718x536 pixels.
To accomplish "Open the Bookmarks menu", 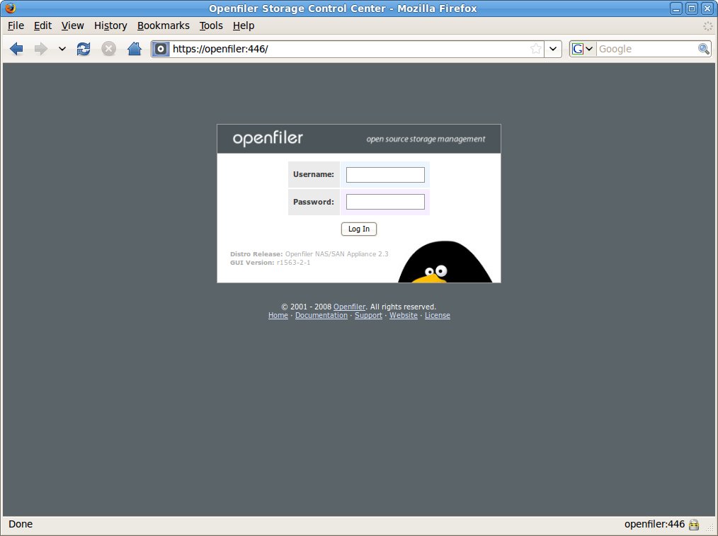I will point(164,25).
